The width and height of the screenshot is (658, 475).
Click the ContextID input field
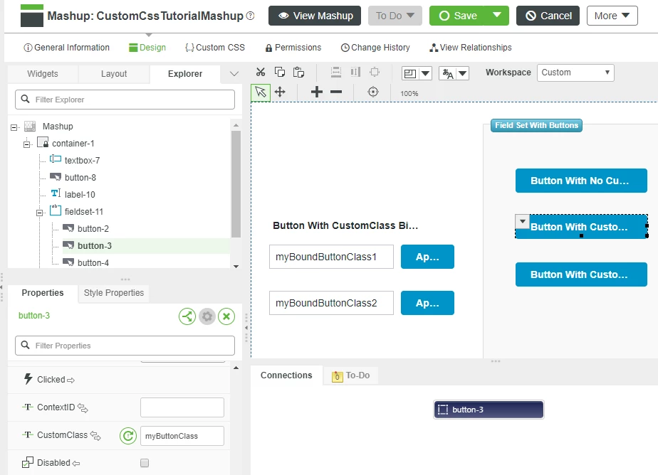click(x=182, y=407)
